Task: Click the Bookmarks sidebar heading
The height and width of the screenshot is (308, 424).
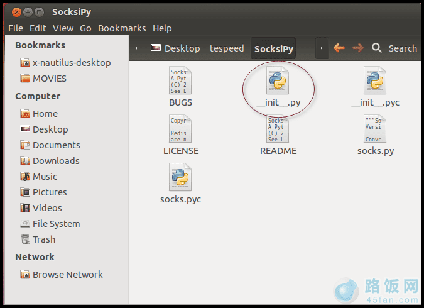Action: point(40,45)
